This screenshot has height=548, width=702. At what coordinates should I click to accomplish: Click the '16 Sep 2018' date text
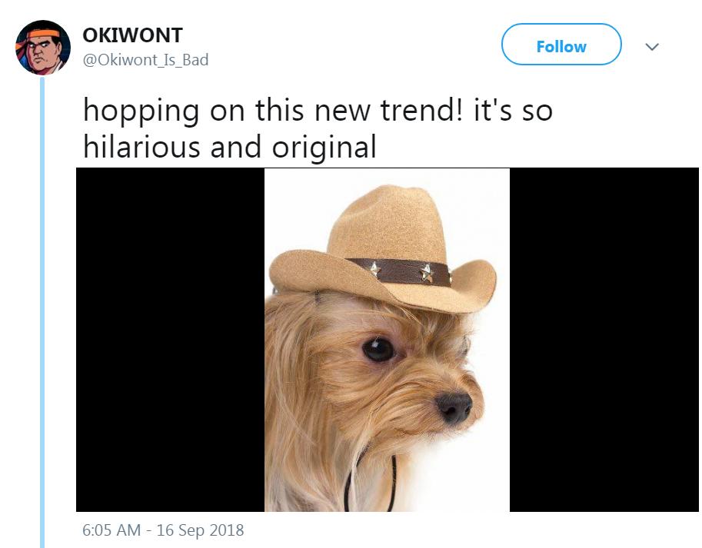tap(200, 530)
